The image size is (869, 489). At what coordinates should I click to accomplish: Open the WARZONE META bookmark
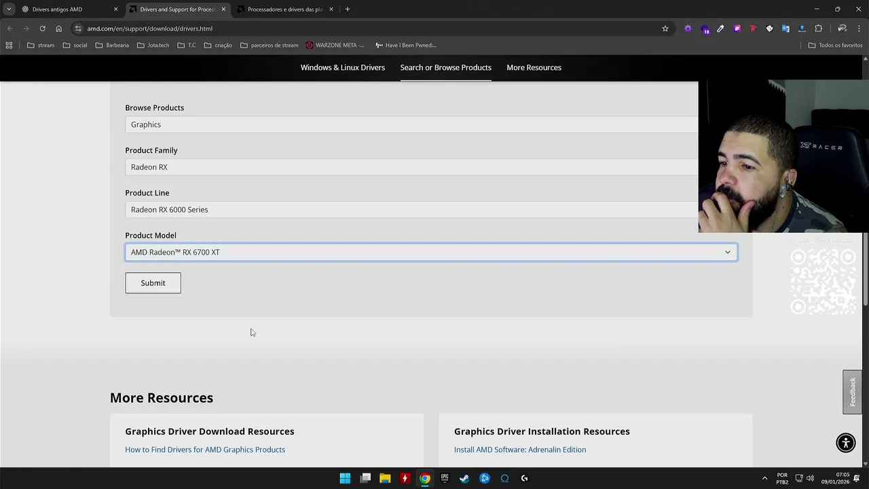(335, 45)
